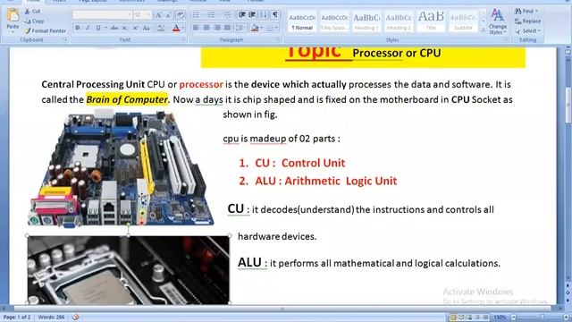Apply the Normal style
The height and width of the screenshot is (322, 572).
pyautogui.click(x=302, y=21)
